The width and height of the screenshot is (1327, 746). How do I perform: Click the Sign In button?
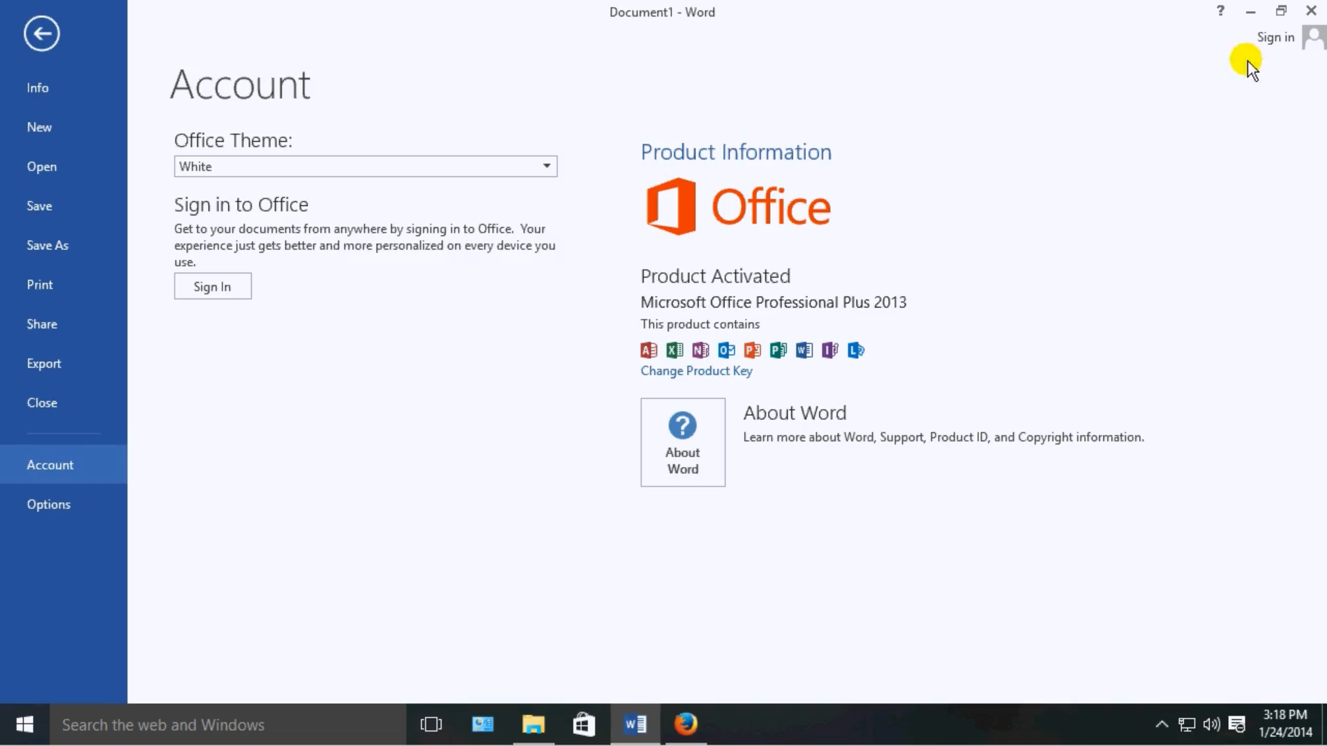212,286
